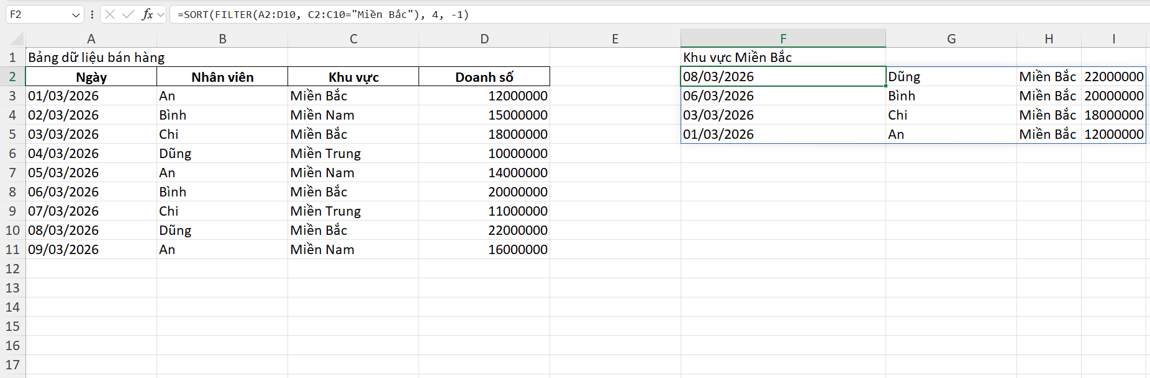Select row 6 header
The image size is (1150, 378).
click(x=12, y=154)
